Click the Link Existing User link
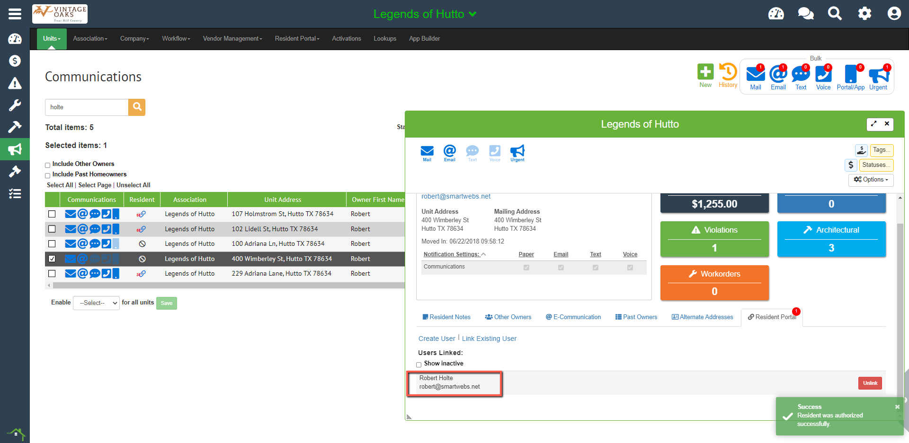The image size is (909, 443). [489, 339]
